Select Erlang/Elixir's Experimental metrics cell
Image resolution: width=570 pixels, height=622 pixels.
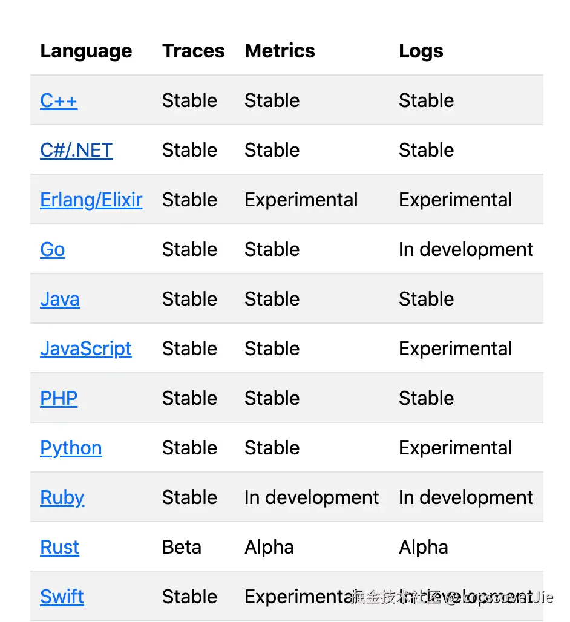(x=301, y=200)
